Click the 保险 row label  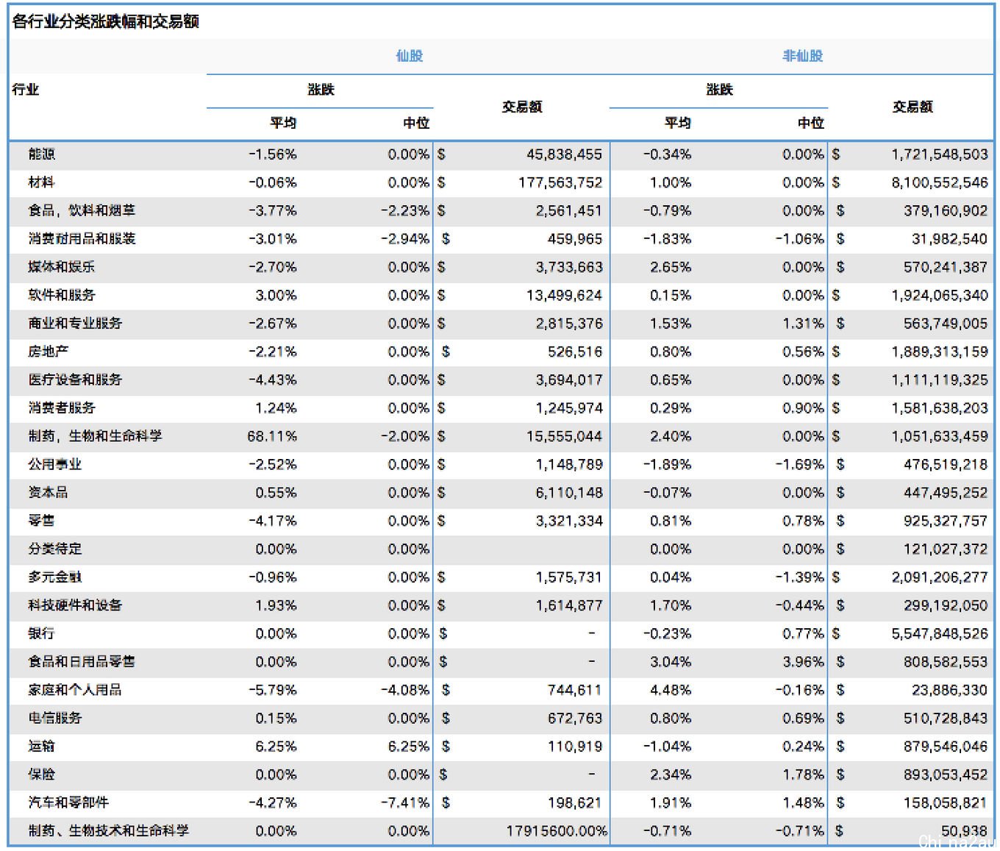pyautogui.click(x=41, y=775)
